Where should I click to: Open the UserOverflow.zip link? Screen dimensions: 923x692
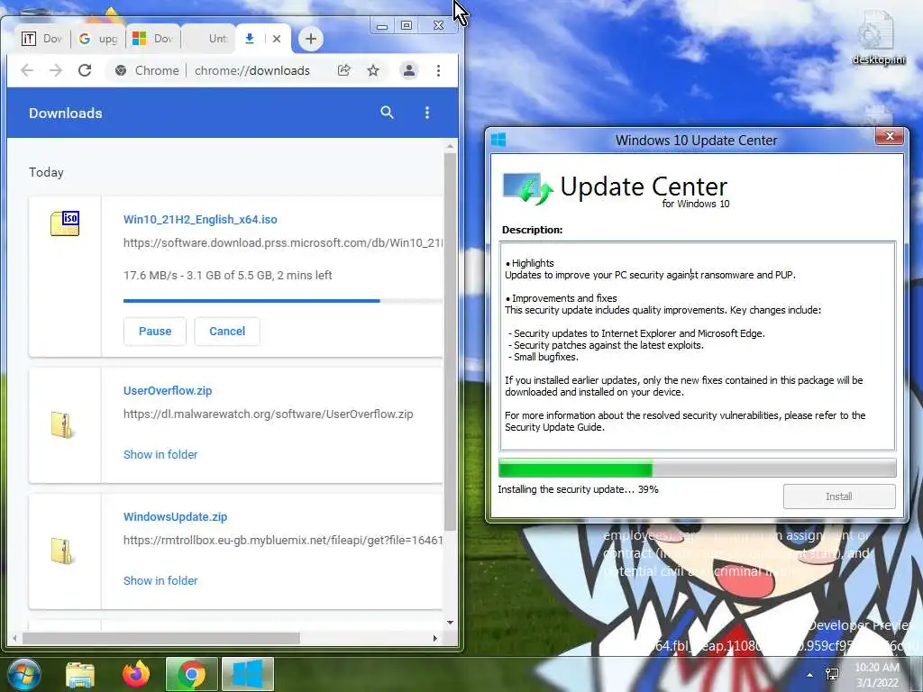[168, 391]
